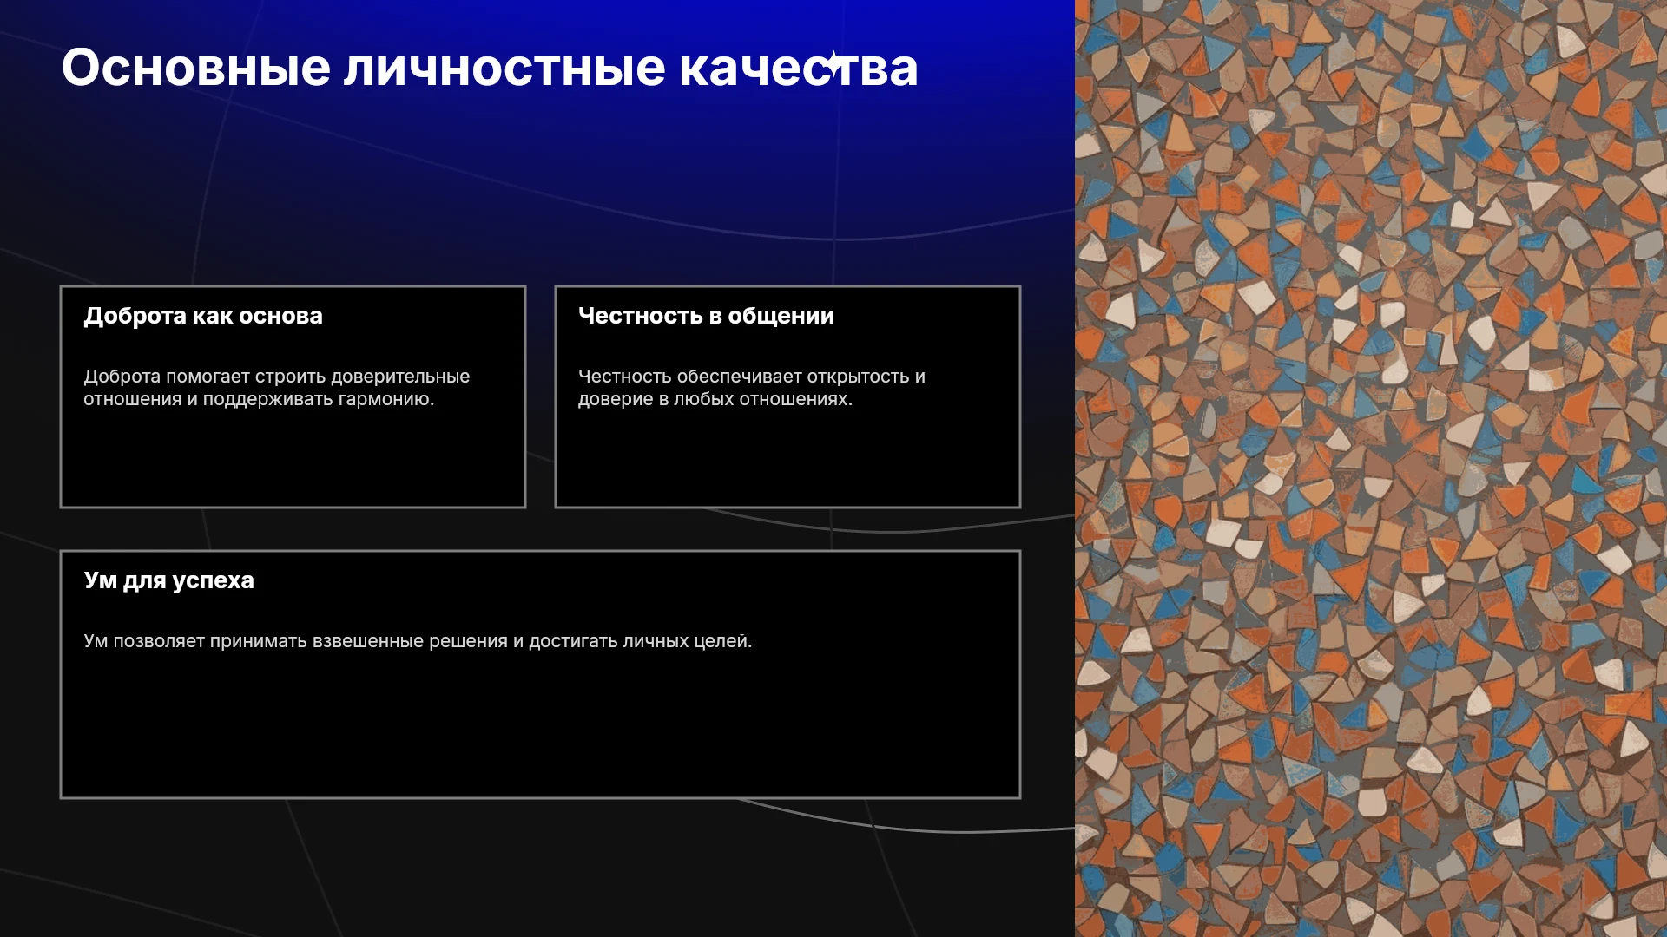Click the sparkle star icon in the title
The width and height of the screenshot is (1667, 937).
tap(833, 63)
